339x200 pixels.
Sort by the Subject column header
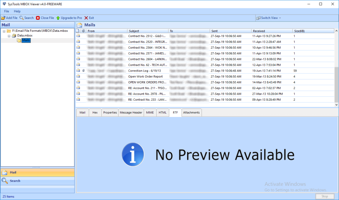(148, 31)
